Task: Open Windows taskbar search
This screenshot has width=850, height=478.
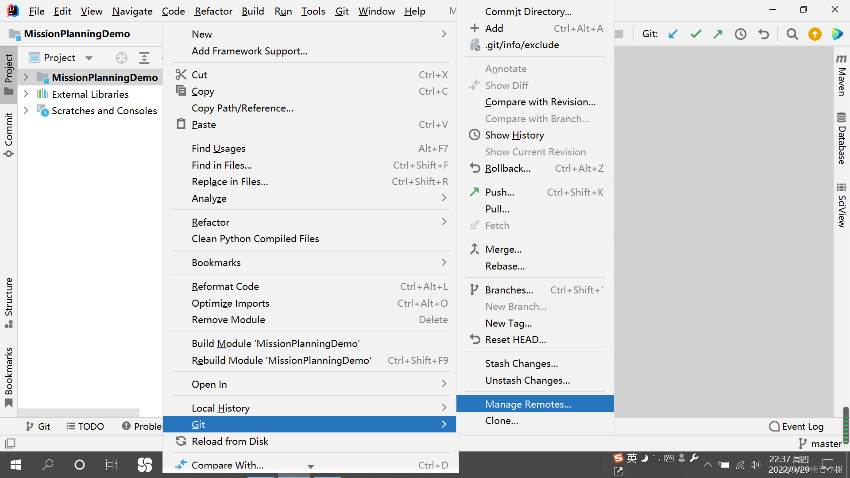Action: [x=48, y=465]
